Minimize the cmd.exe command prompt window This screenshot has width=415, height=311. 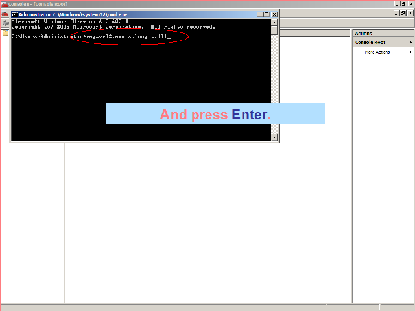coord(260,14)
